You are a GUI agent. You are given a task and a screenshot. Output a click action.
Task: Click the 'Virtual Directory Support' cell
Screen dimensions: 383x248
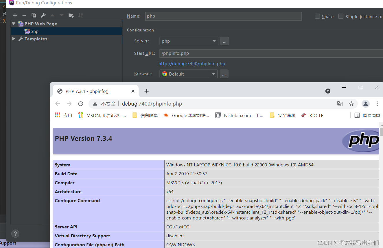tap(108, 236)
